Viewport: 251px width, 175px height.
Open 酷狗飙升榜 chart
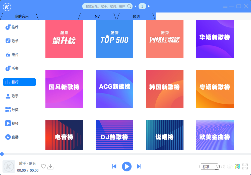click(64, 39)
